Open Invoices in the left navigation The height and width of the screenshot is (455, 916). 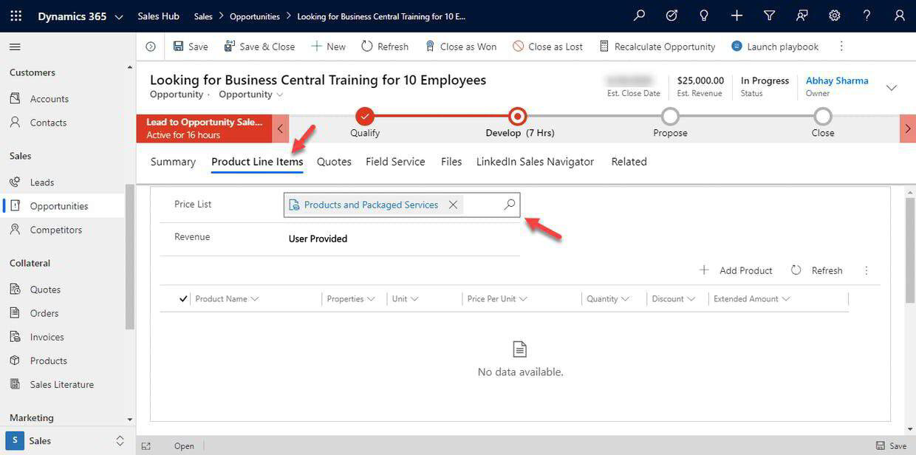(x=47, y=337)
